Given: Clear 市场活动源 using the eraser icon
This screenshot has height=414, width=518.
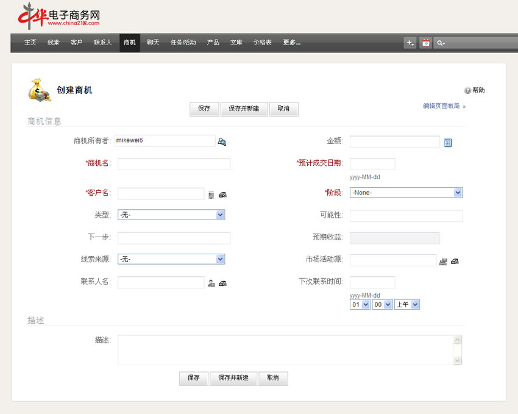Looking at the screenshot, I should 455,261.
